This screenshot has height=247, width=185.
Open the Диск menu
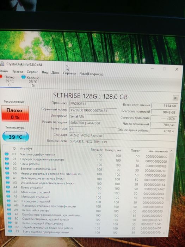pyautogui.click(x=55, y=73)
